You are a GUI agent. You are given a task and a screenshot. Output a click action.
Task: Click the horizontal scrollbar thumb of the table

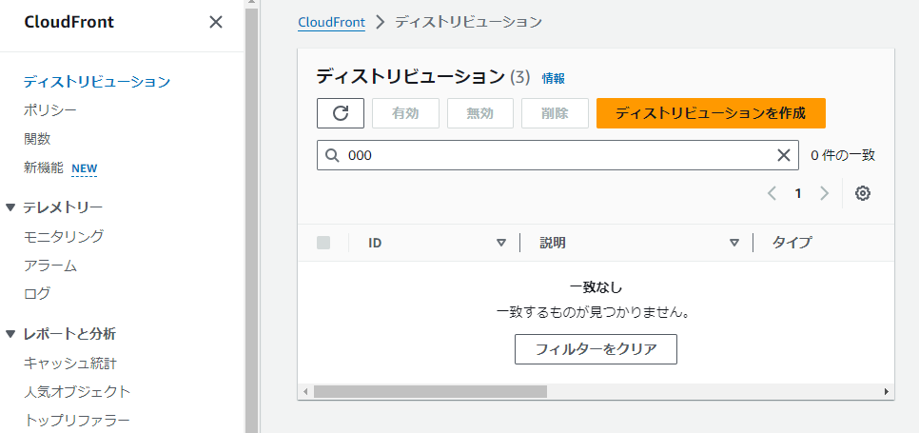point(430,391)
